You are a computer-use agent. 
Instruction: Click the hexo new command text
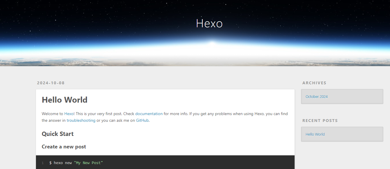tap(63, 163)
